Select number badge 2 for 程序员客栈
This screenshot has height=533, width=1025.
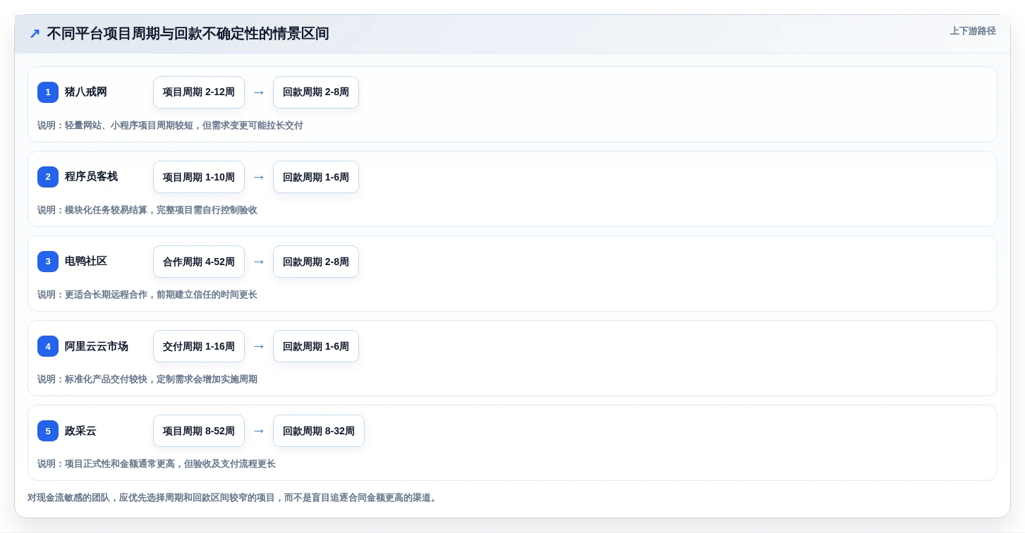tap(48, 177)
